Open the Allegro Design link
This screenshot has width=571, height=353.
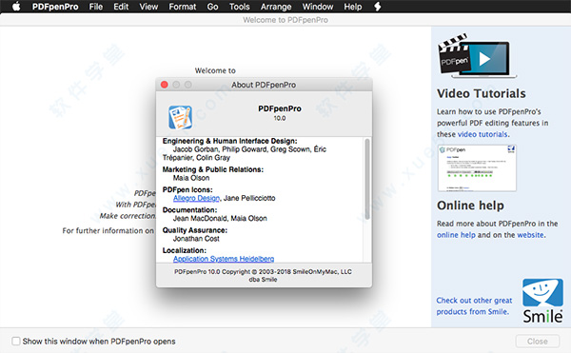pyautogui.click(x=196, y=198)
